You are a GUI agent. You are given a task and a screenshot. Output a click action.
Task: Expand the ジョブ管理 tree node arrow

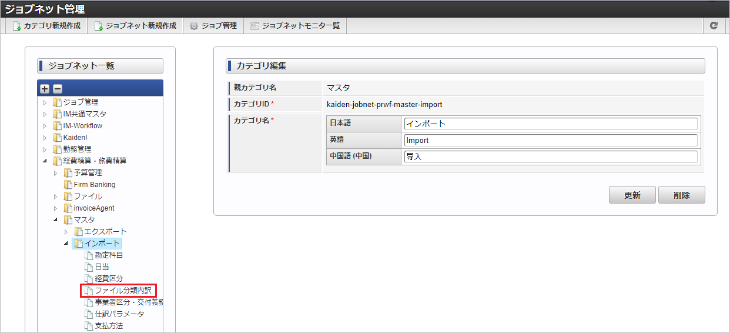(x=45, y=102)
